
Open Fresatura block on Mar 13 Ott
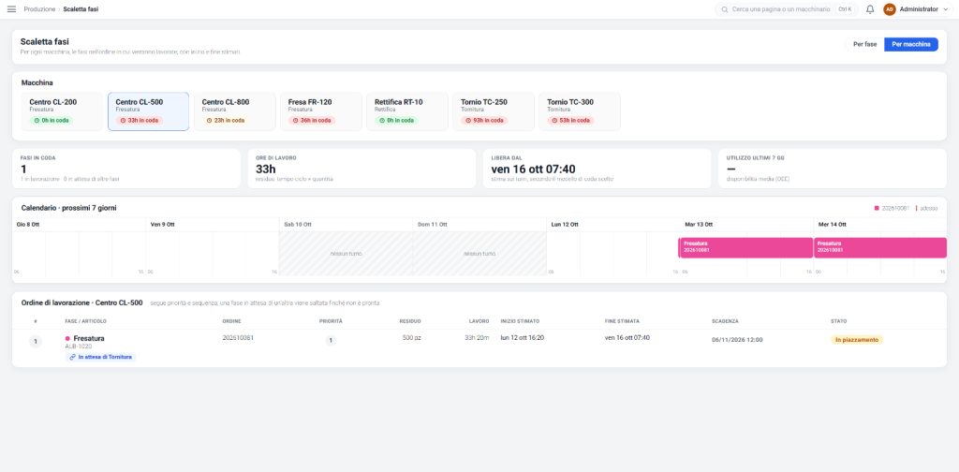pos(745,247)
